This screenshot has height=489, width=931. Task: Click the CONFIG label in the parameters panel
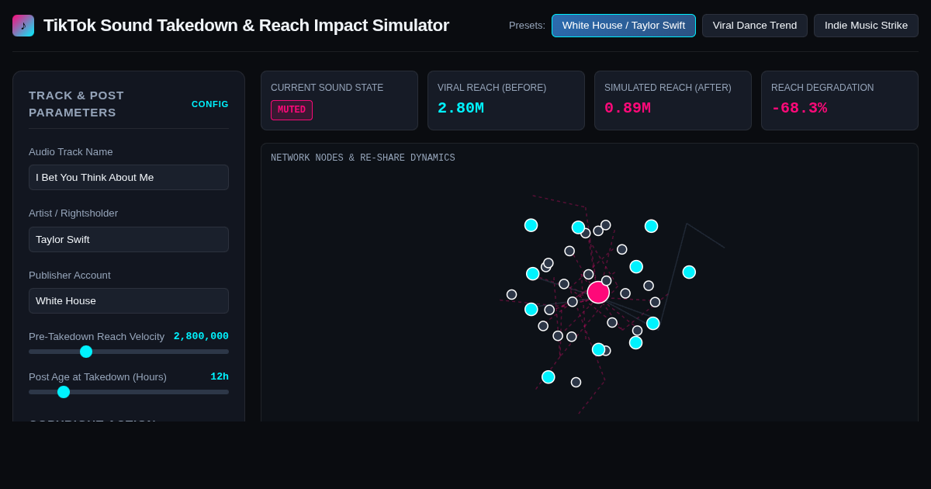pyautogui.click(x=210, y=104)
